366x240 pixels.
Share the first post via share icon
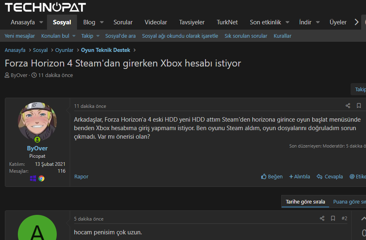(x=348, y=106)
